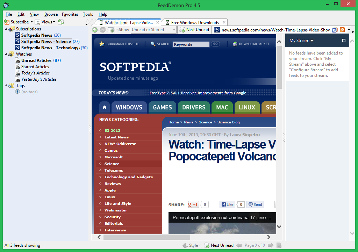Click the page vertical scrollbar down arrow
358x252 pixels.
[279, 226]
